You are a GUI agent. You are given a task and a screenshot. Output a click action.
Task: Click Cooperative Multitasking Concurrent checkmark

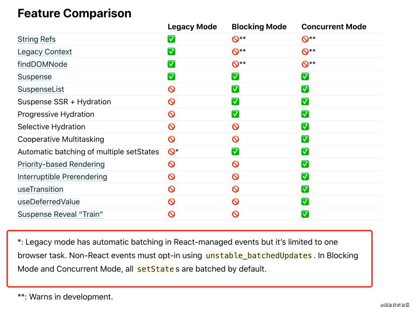(305, 139)
